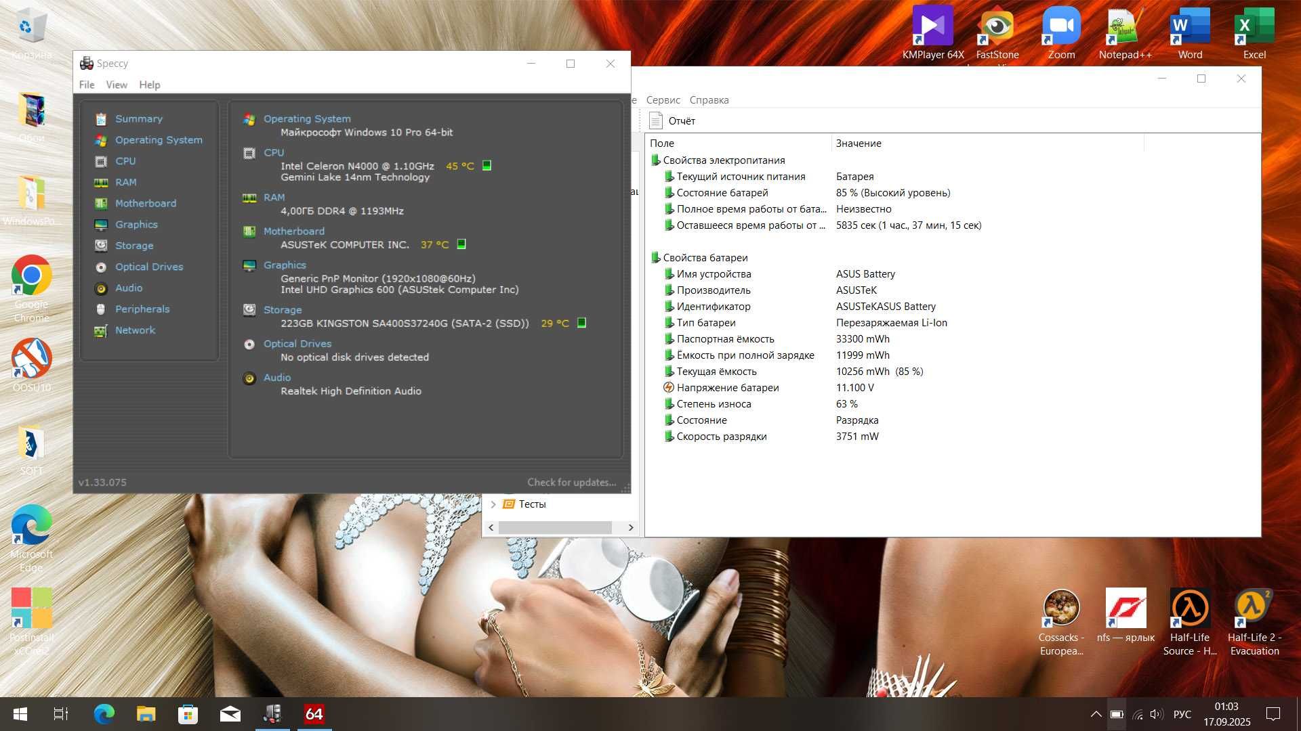The image size is (1301, 731).
Task: Select Graphics in Speccy sidebar
Action: (136, 224)
